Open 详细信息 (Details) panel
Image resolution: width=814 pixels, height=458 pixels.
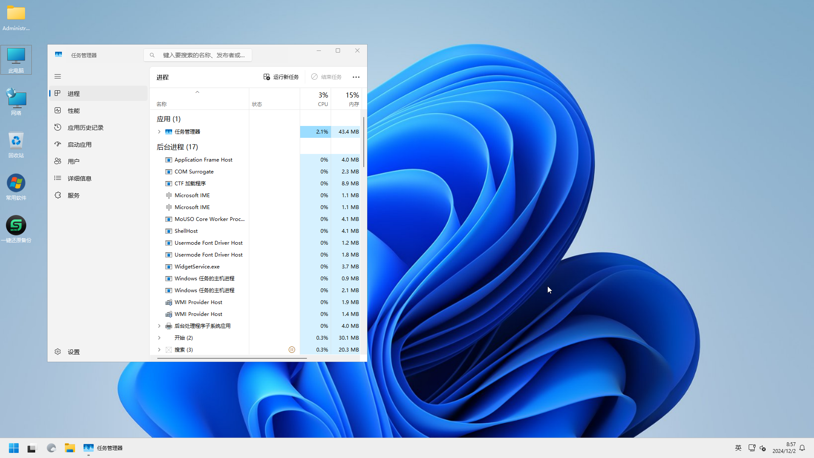pyautogui.click(x=79, y=178)
